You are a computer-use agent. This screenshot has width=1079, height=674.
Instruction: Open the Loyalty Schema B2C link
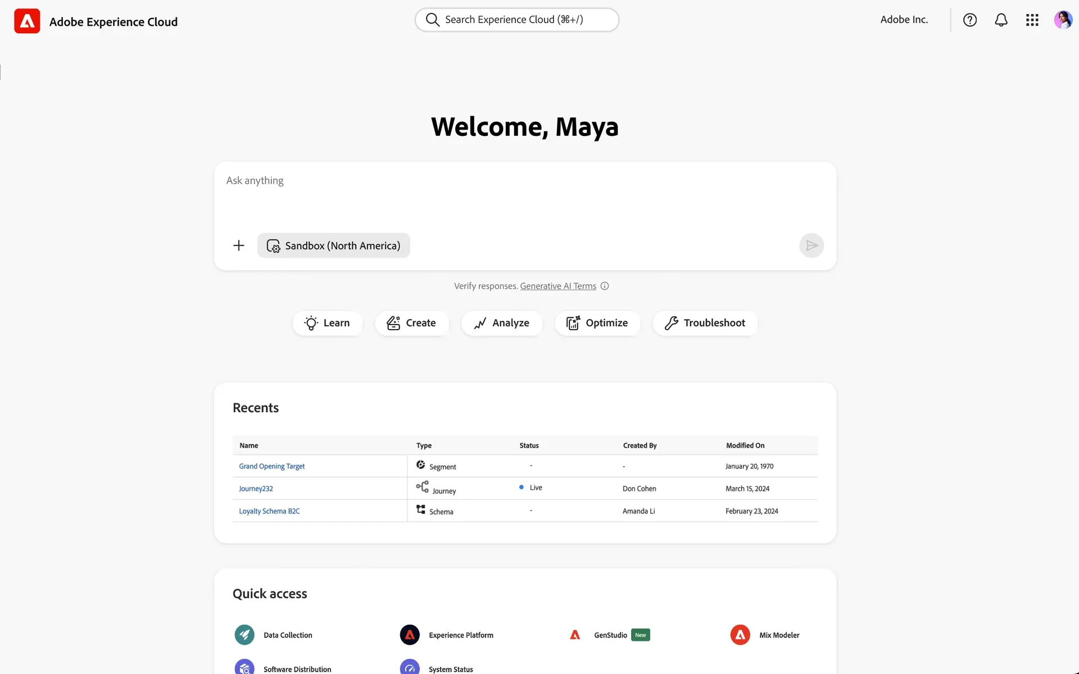[269, 511]
